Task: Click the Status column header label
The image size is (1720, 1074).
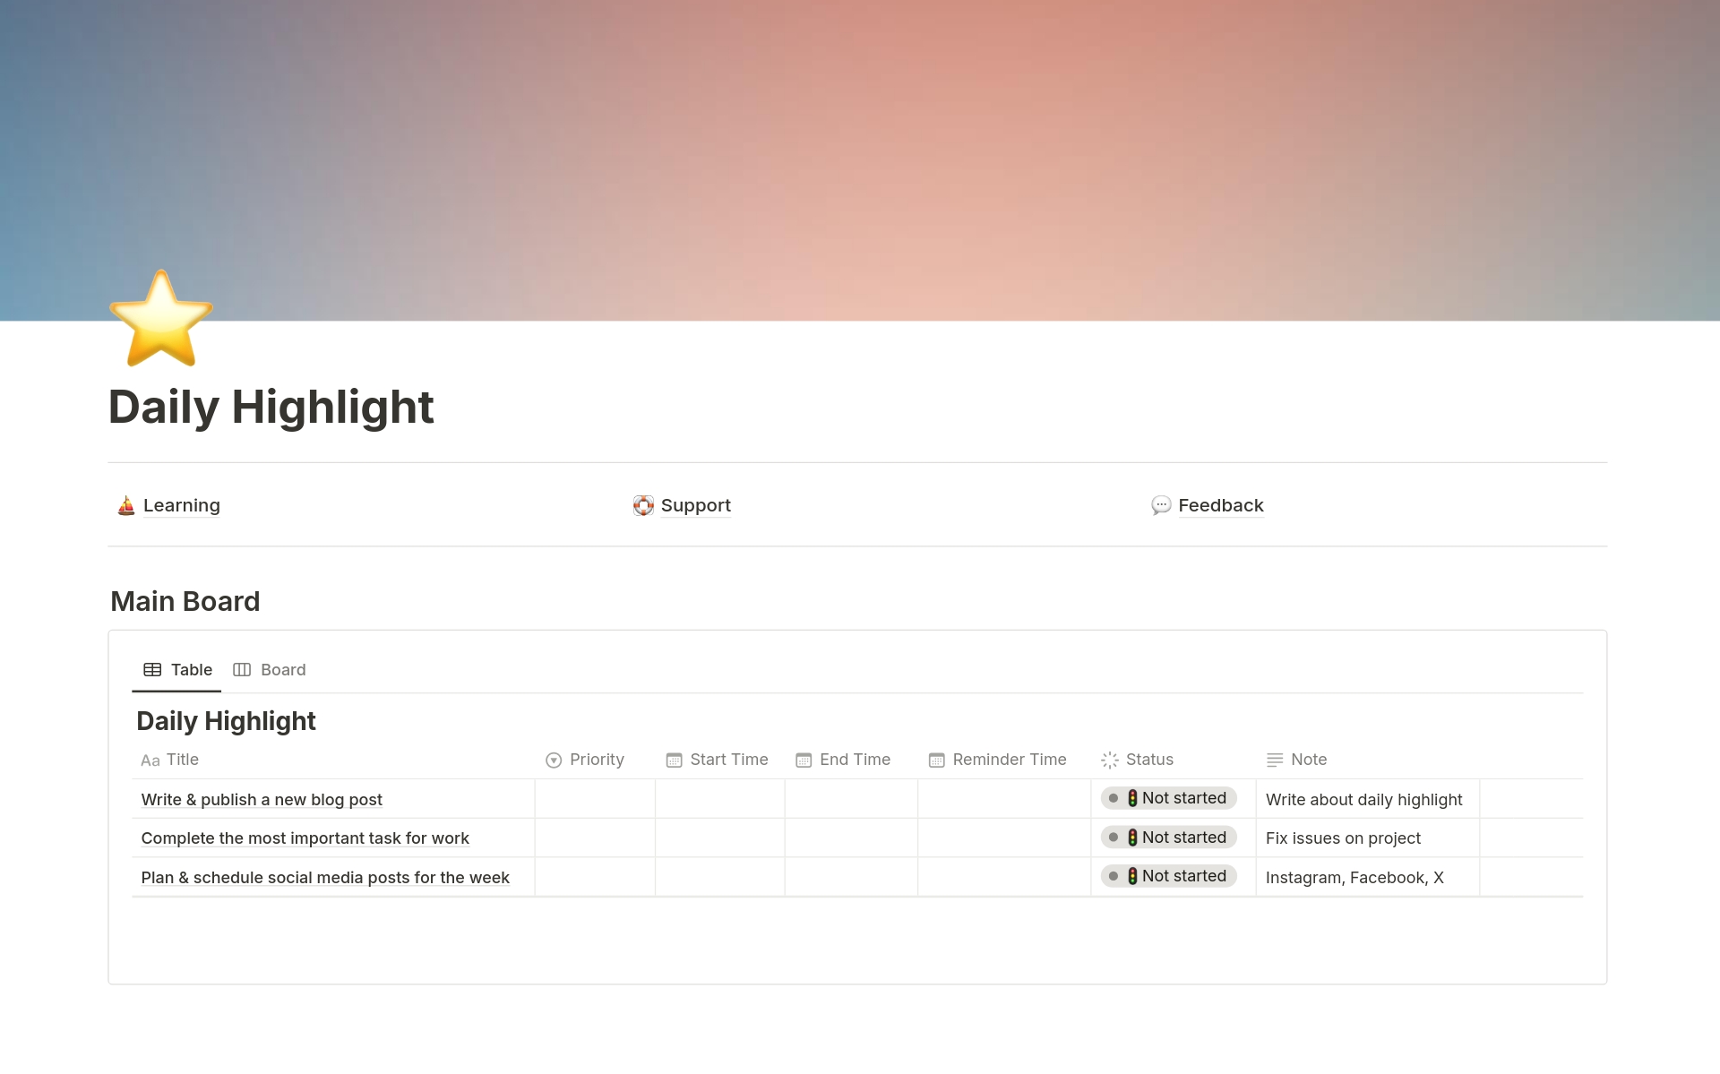Action: click(x=1149, y=760)
